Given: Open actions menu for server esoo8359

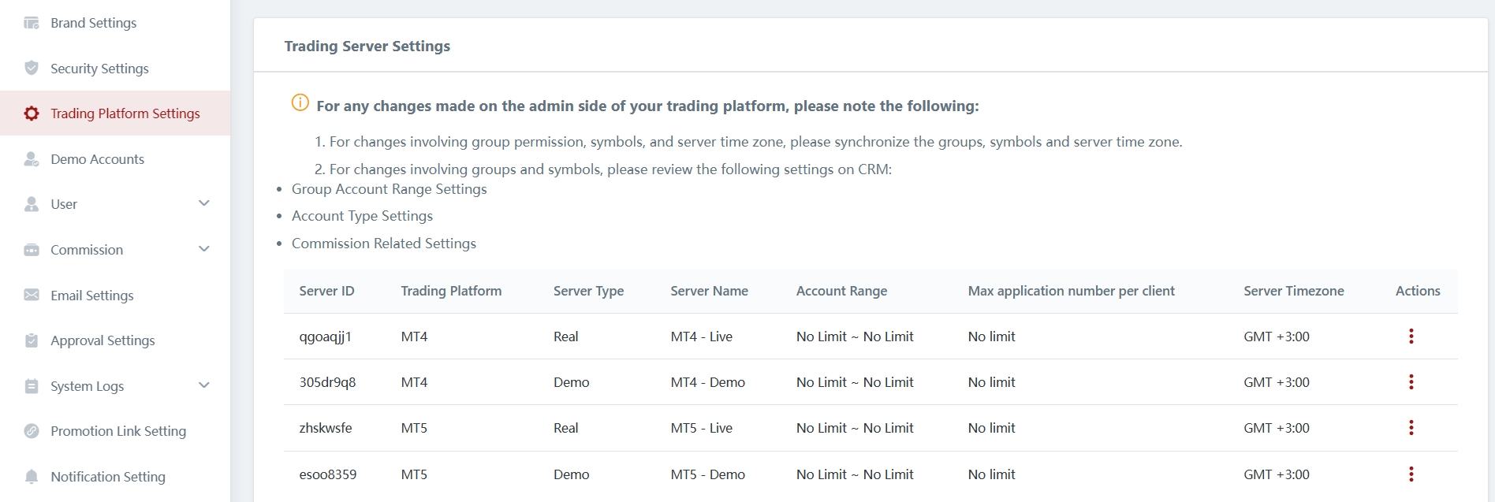Looking at the screenshot, I should (1411, 474).
